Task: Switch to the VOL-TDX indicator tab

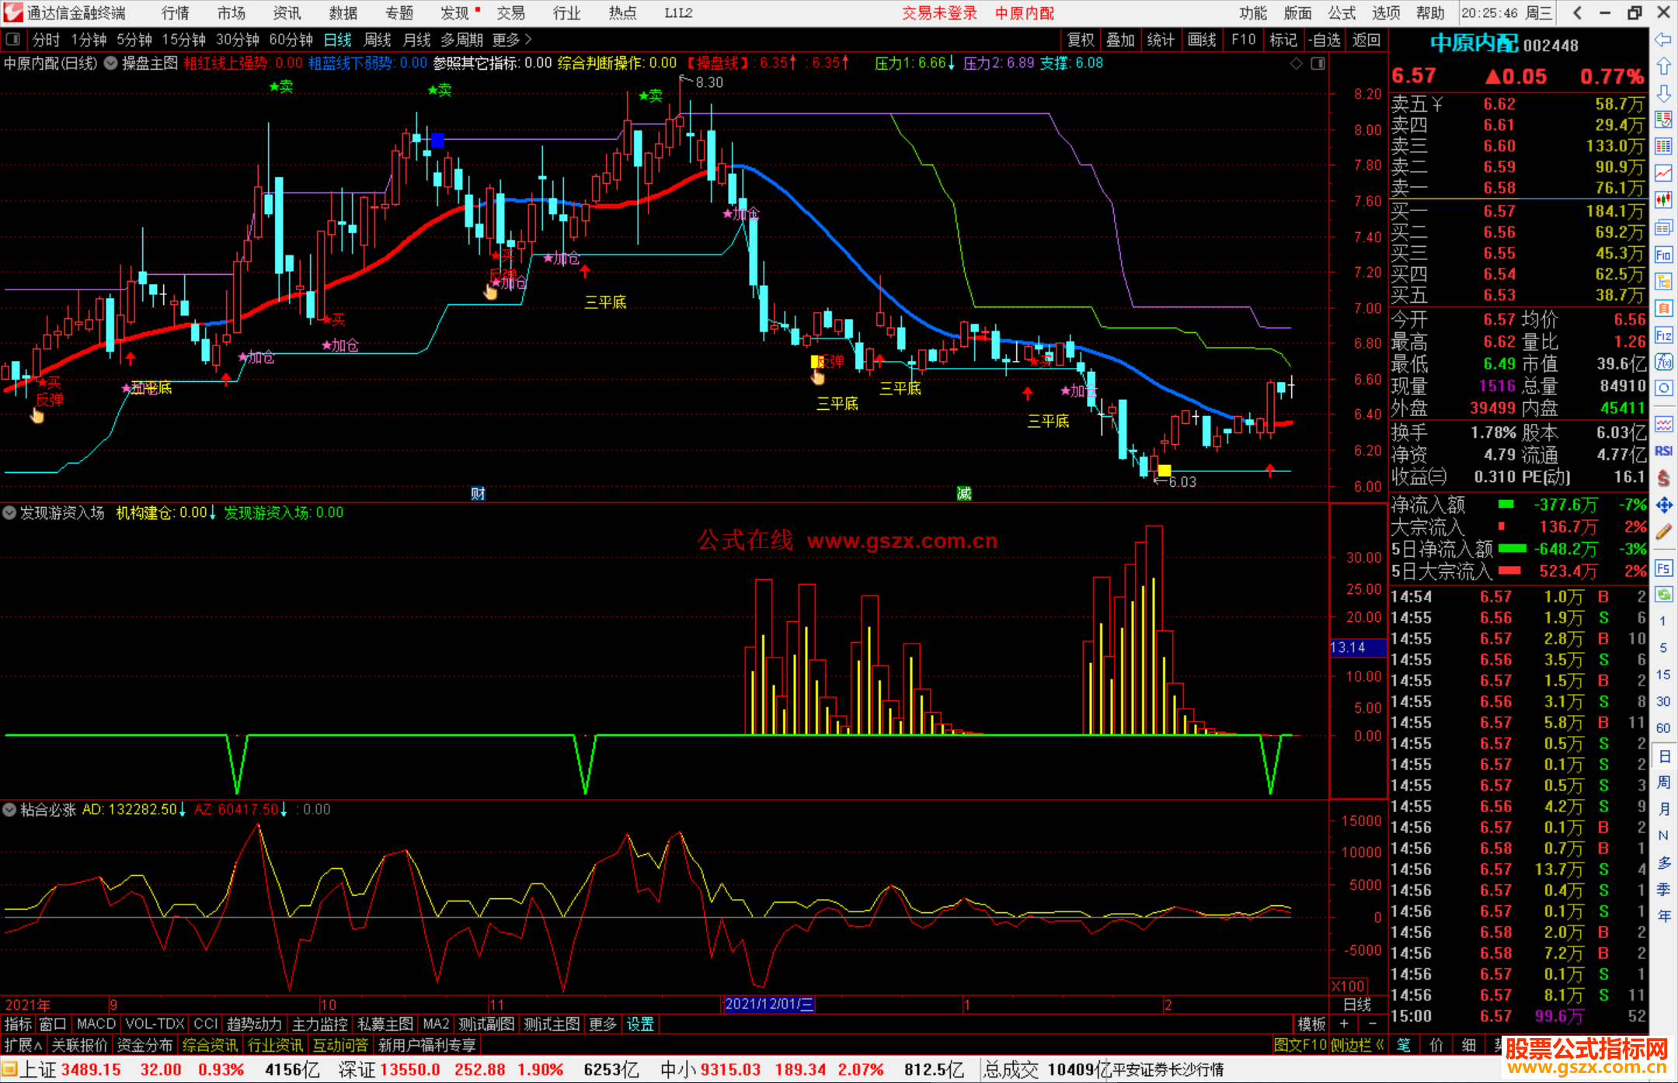Action: [x=155, y=1024]
